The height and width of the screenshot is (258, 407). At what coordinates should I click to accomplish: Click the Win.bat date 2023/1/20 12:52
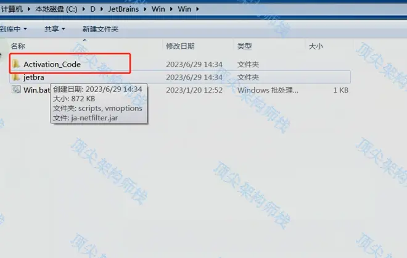click(194, 90)
